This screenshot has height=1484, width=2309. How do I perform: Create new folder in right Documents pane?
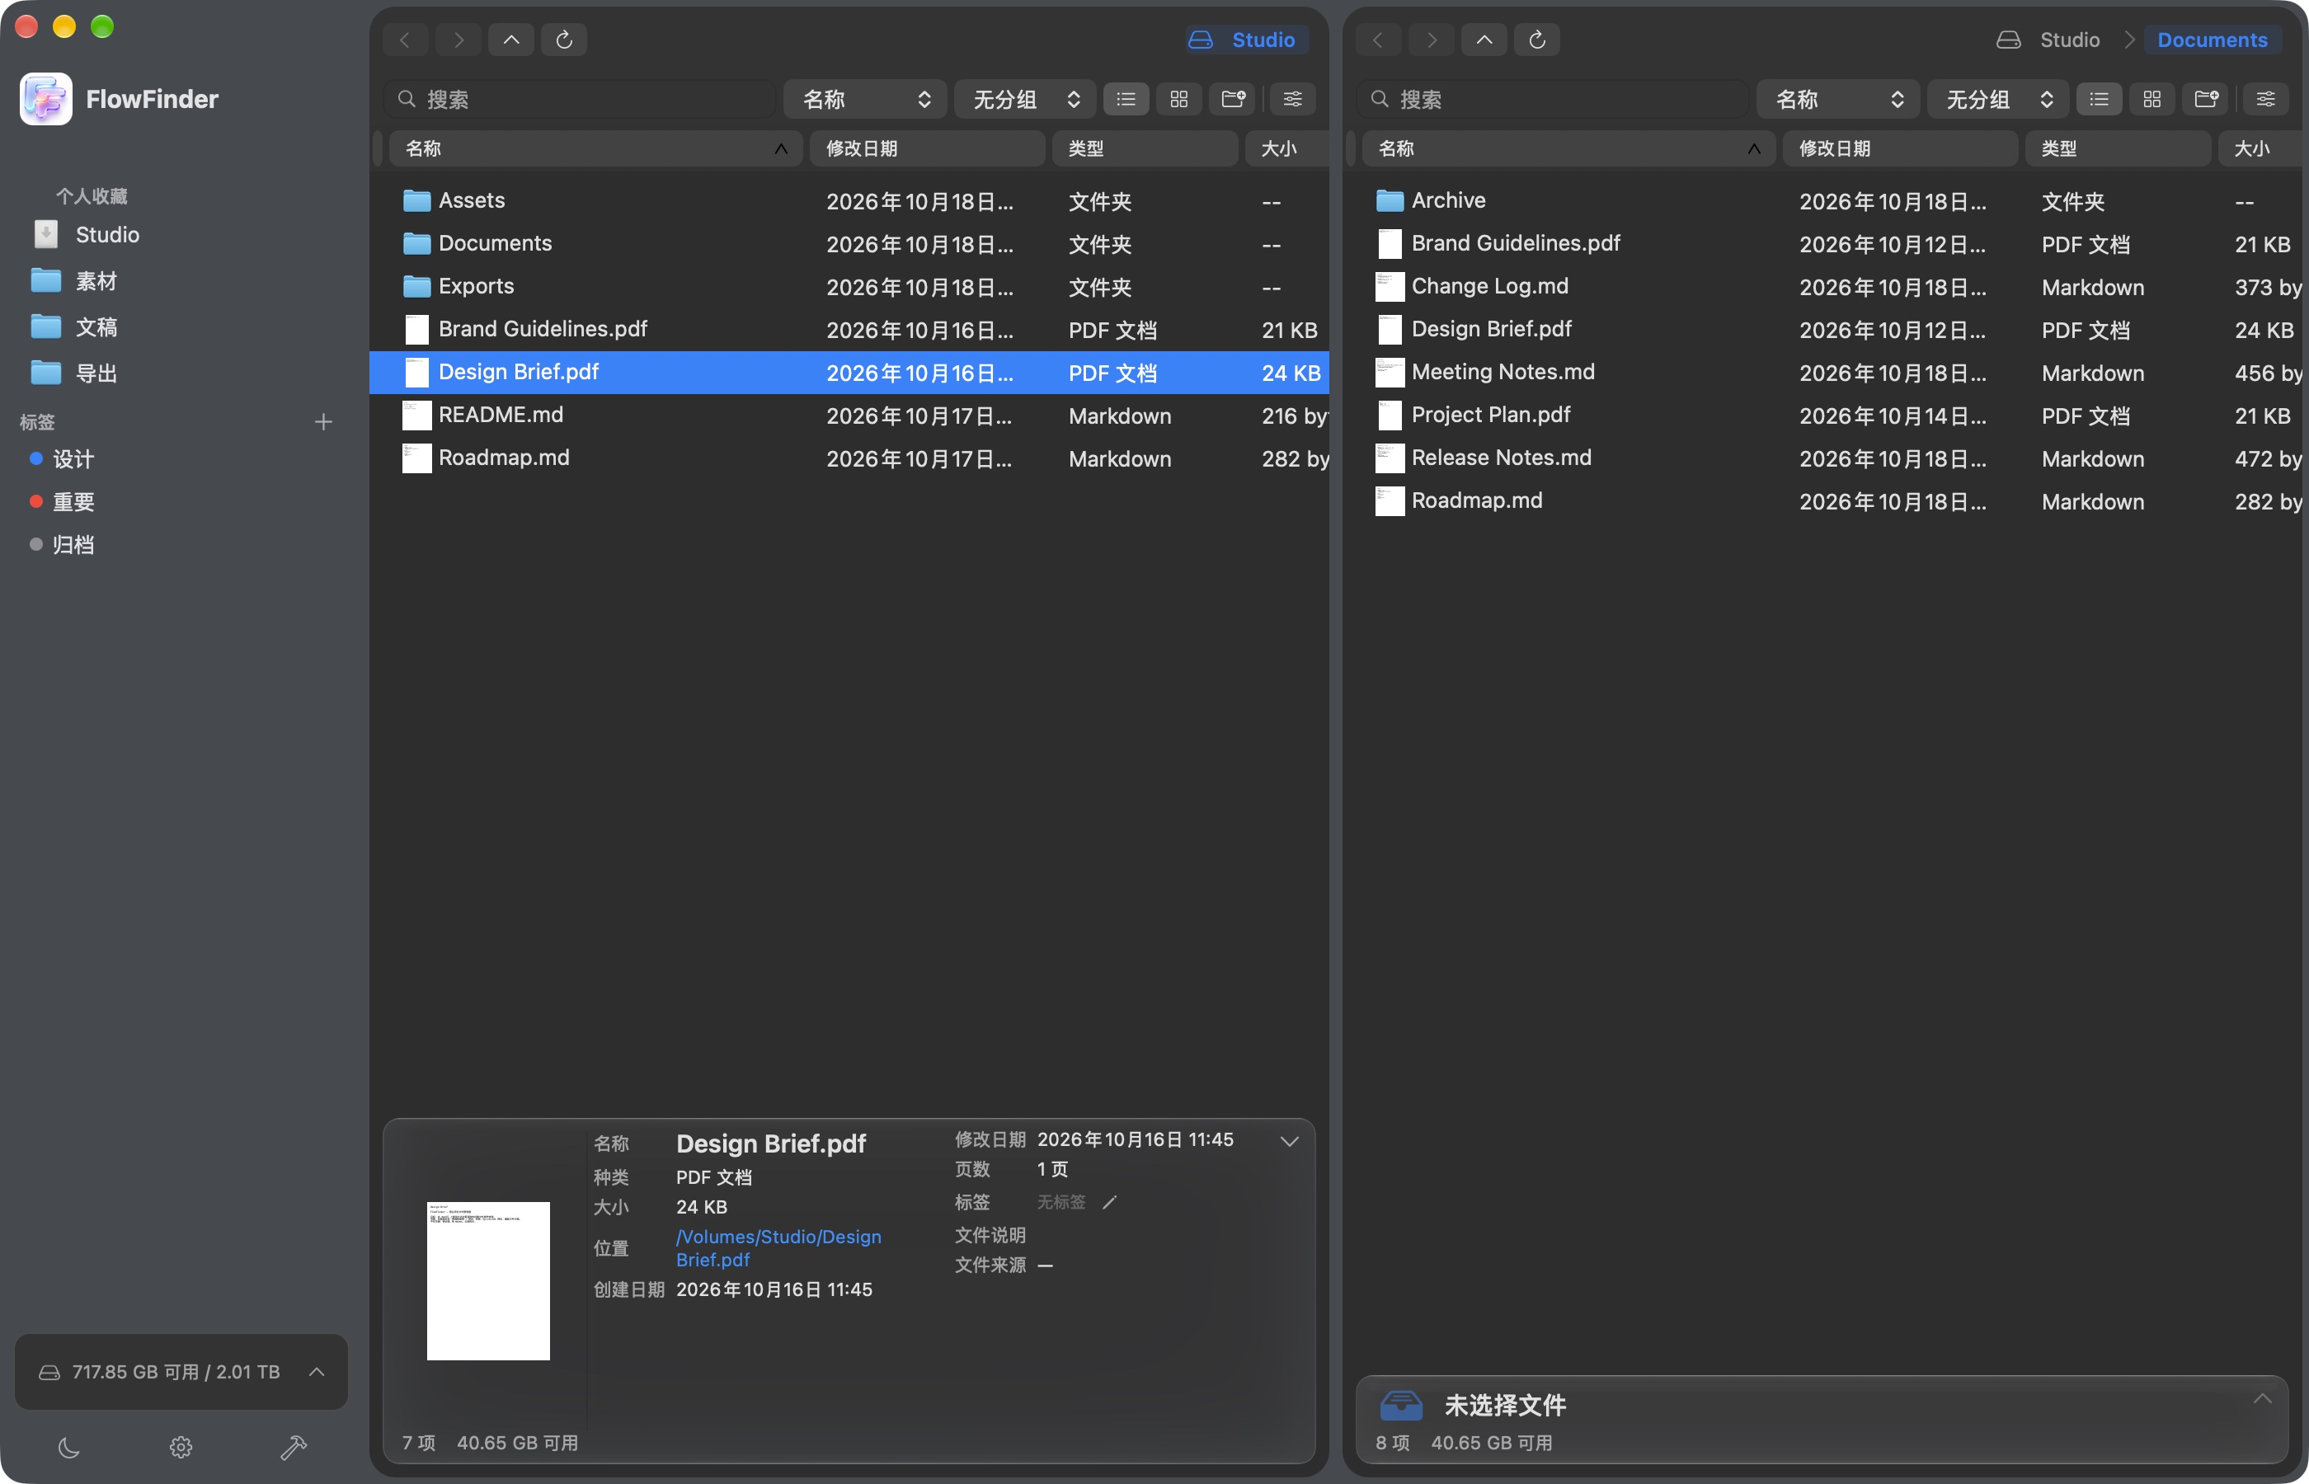[x=2206, y=99]
